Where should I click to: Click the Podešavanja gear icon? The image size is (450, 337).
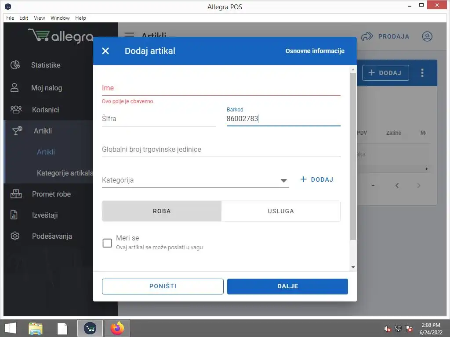tap(15, 236)
